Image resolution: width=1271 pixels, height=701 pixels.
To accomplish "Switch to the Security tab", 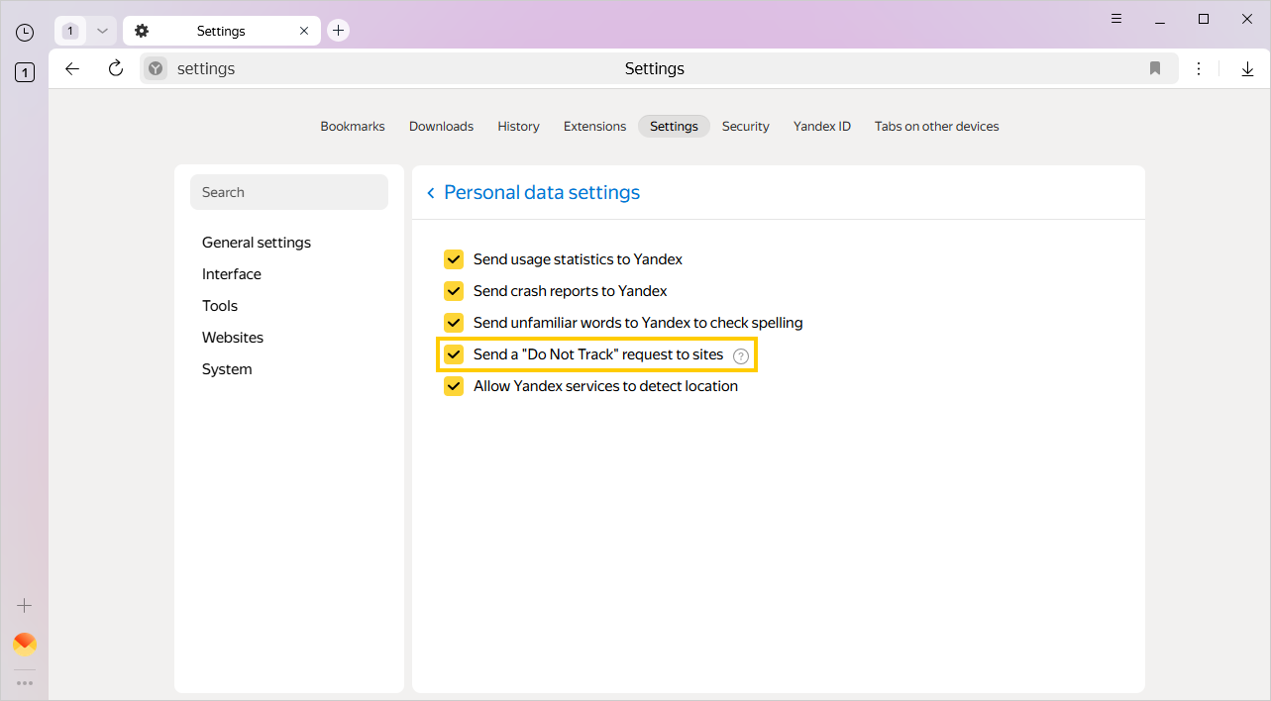I will 745,127.
